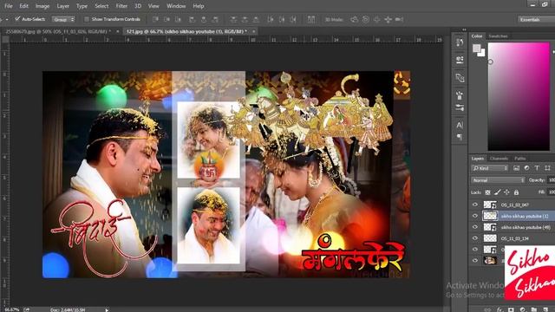Open the Clone Source panel icon
Viewport: 555px width, 312px height.
tap(460, 78)
